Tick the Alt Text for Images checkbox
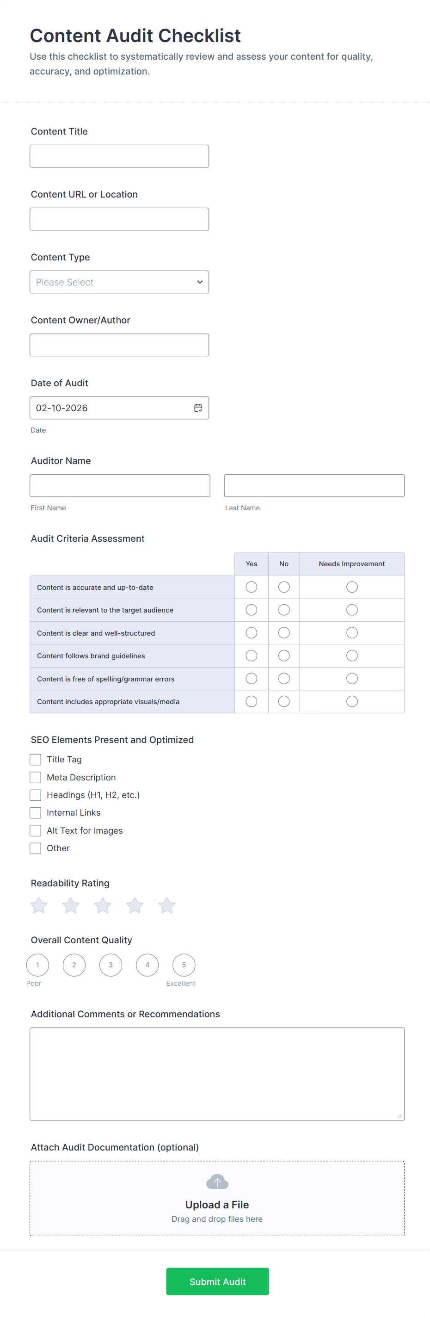 (x=35, y=830)
